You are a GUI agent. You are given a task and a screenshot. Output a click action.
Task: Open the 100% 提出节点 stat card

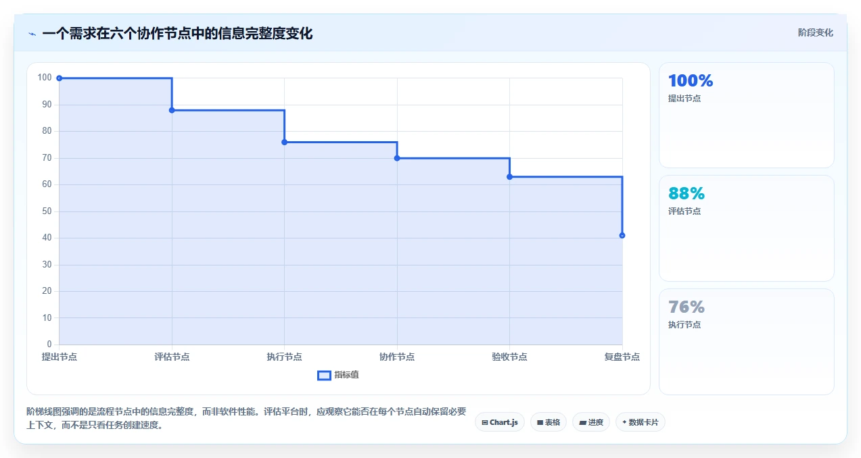pos(747,115)
